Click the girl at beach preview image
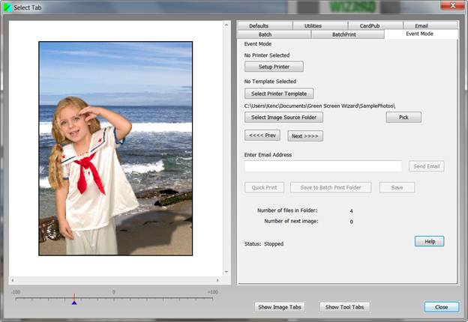The image size is (468, 322). point(115,148)
